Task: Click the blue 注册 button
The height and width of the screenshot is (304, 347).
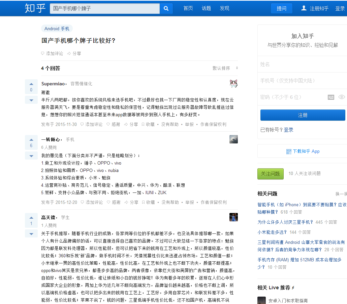Action: coord(303,115)
